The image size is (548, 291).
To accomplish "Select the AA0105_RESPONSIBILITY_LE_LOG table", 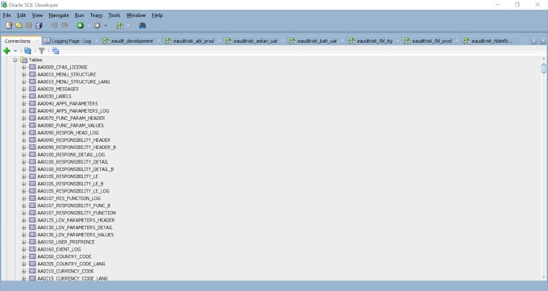I will pos(73,191).
